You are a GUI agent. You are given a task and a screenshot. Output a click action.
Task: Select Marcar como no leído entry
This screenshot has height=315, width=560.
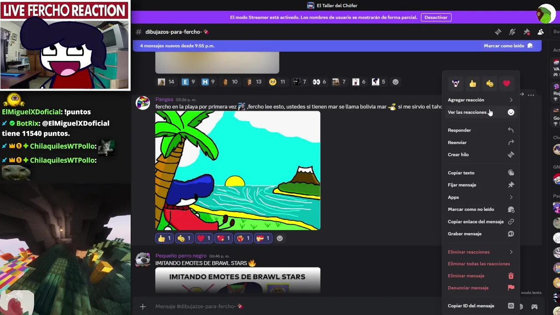click(x=480, y=210)
